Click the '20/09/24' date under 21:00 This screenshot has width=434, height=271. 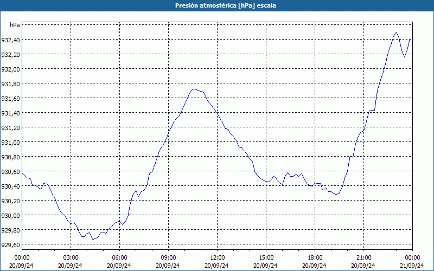[x=363, y=266]
